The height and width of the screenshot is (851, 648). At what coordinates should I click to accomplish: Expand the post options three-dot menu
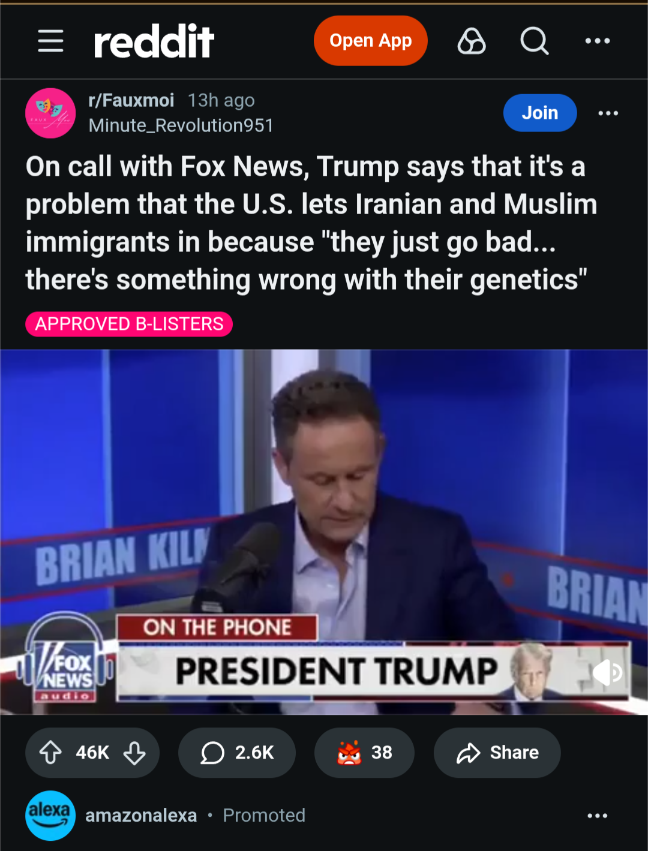(608, 113)
